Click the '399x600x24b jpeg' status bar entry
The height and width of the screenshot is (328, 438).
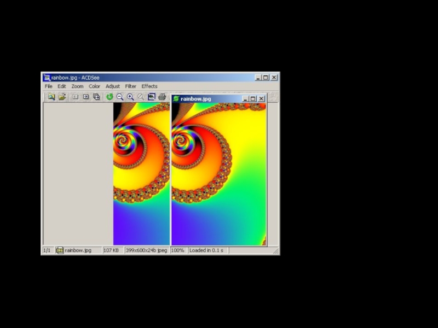[x=146, y=250]
